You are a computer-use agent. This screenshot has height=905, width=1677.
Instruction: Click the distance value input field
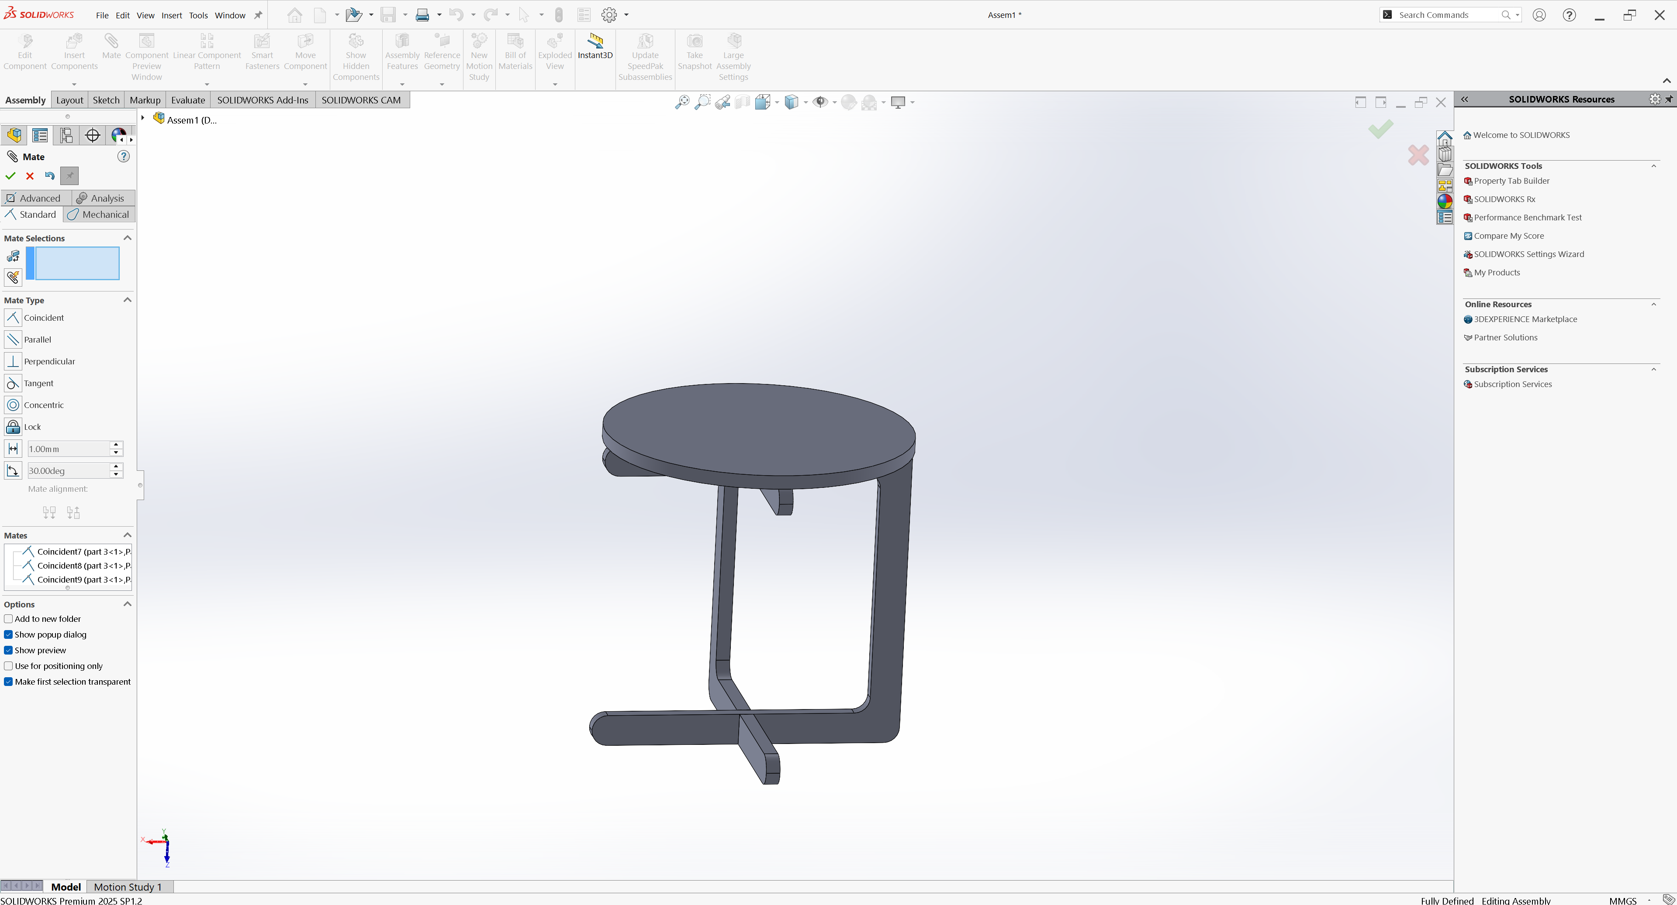pyautogui.click(x=68, y=449)
